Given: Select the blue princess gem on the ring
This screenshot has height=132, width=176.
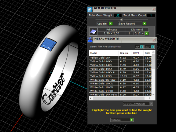Looking at the screenshot, I should coord(48,44).
